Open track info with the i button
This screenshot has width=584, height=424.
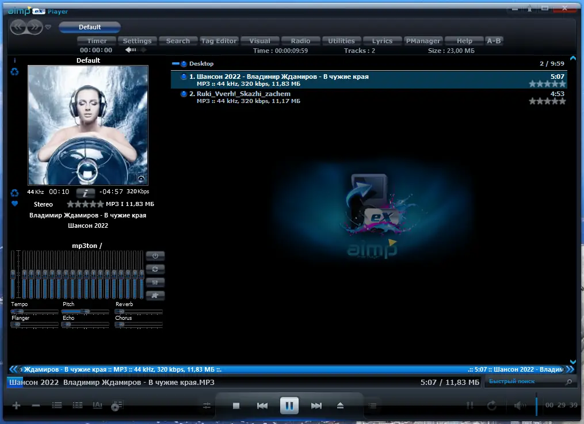85,193
